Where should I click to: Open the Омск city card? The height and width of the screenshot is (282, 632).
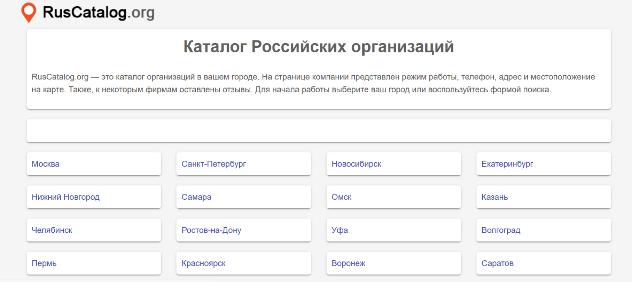click(x=394, y=197)
